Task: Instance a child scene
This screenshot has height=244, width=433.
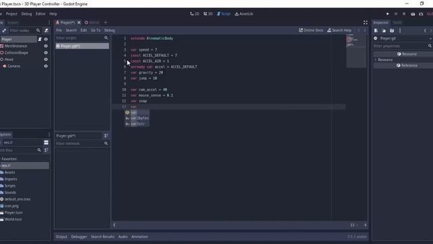Action: click(x=4, y=30)
